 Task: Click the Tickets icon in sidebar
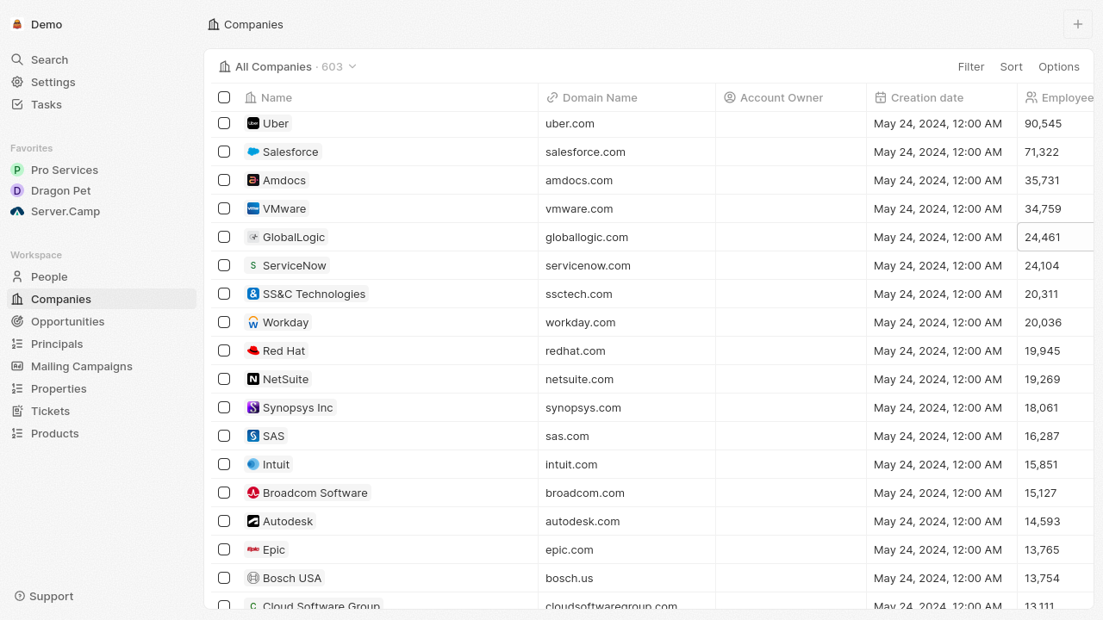(17, 411)
